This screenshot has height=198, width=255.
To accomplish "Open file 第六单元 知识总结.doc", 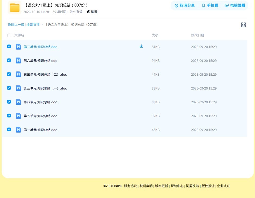I will click(40, 61).
